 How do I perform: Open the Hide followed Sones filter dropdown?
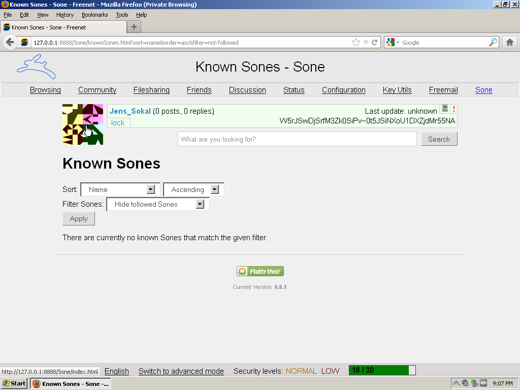(158, 204)
